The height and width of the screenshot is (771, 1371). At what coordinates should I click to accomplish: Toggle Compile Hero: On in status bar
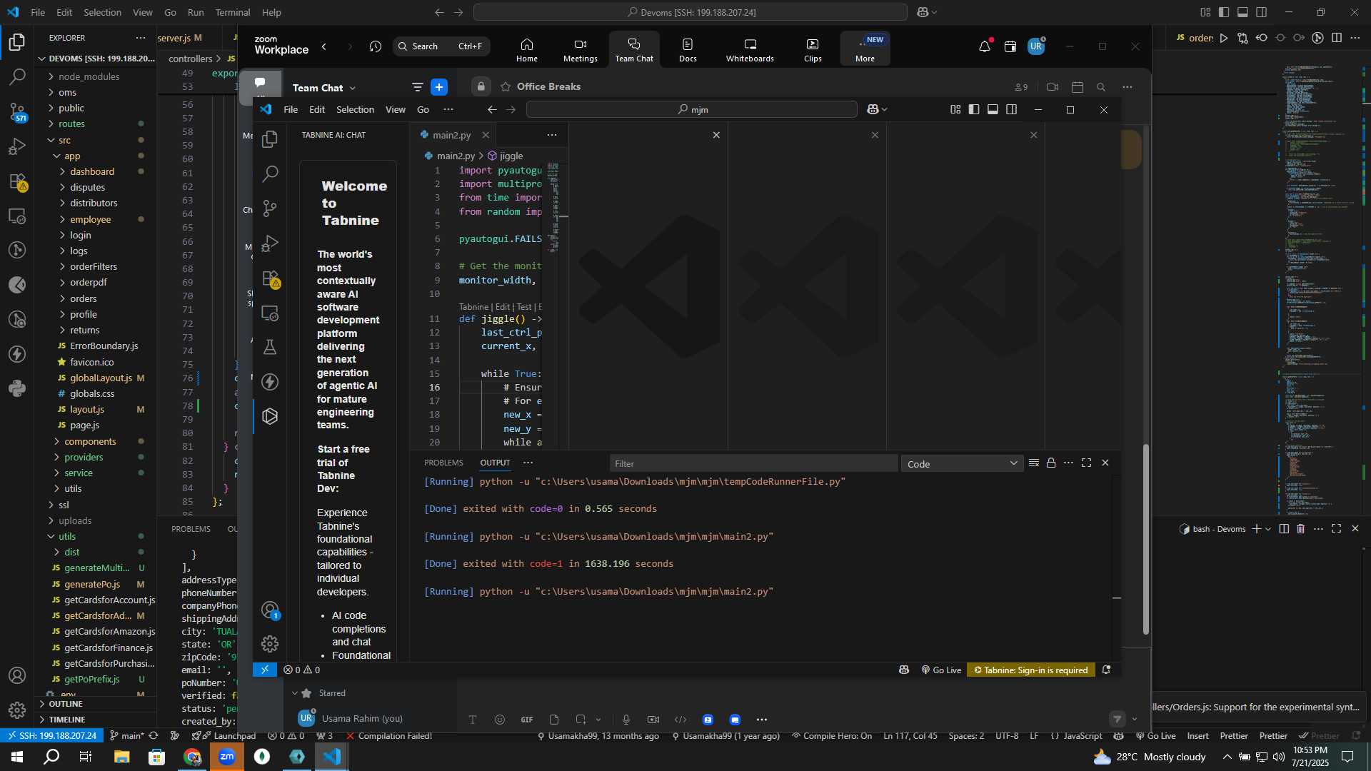(832, 736)
